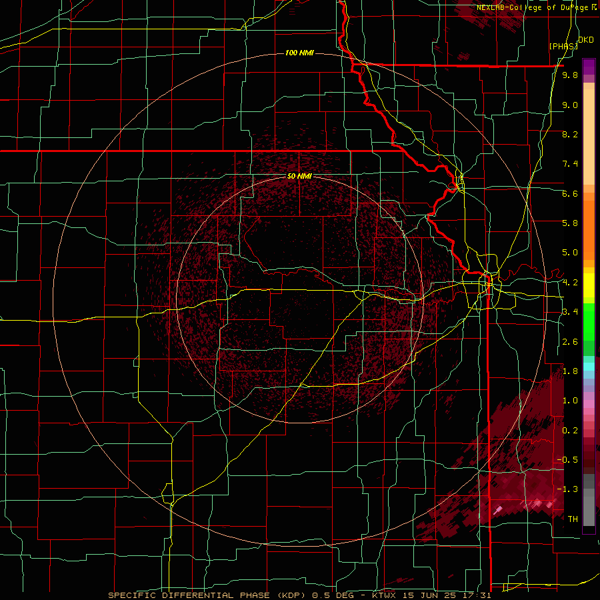Click the "50 NMI" range ring label
Screen dimensions: 600x600
point(299,177)
